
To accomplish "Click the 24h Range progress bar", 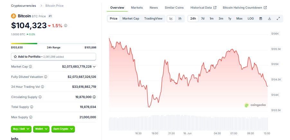I will [x=54, y=44].
